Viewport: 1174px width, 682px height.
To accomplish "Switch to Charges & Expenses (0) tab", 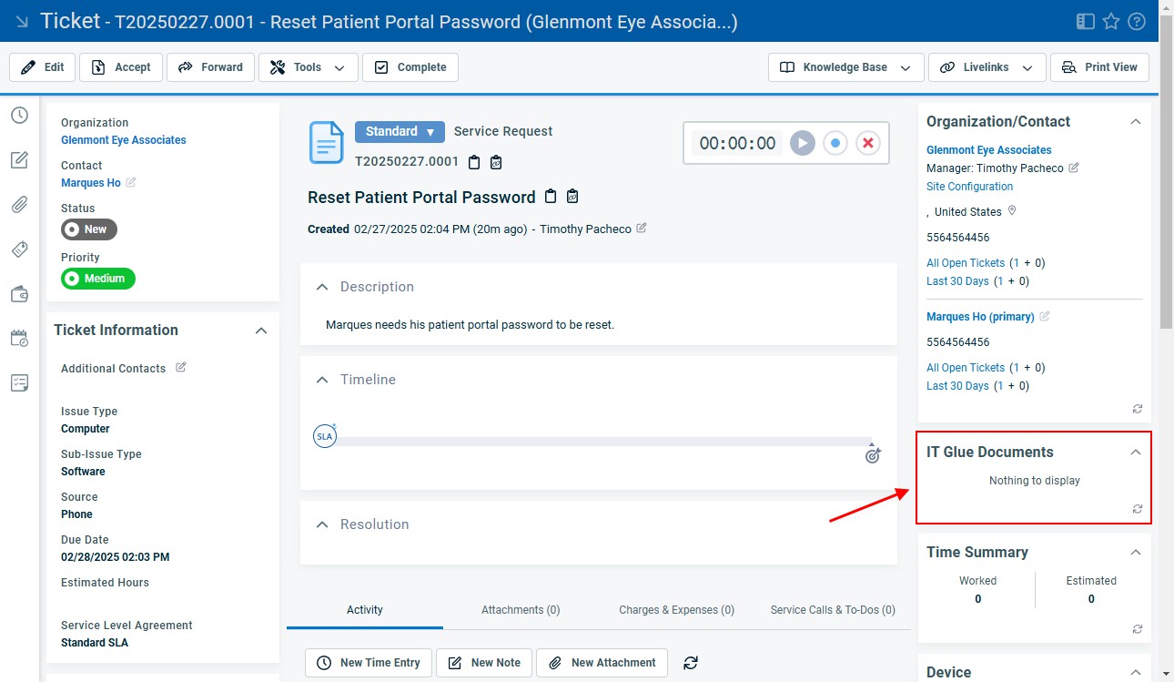I will click(x=677, y=610).
